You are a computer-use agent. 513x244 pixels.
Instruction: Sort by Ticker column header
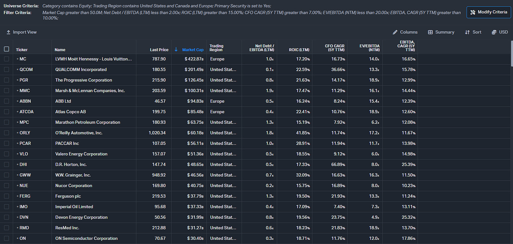pyautogui.click(x=22, y=50)
